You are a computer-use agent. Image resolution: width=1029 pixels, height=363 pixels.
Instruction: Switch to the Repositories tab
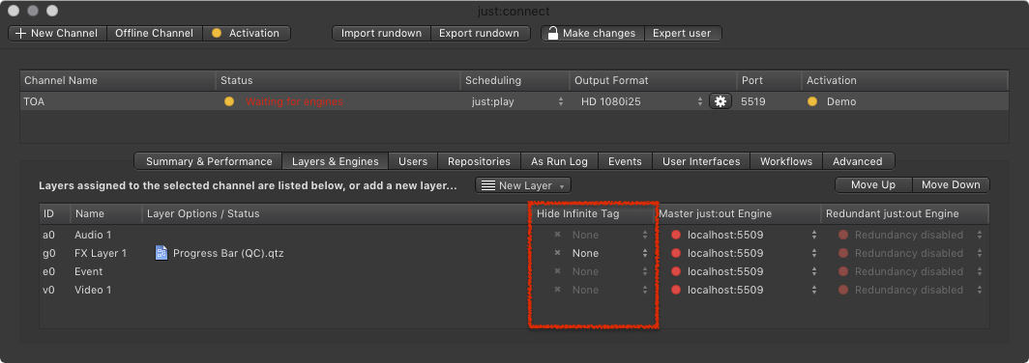(479, 161)
